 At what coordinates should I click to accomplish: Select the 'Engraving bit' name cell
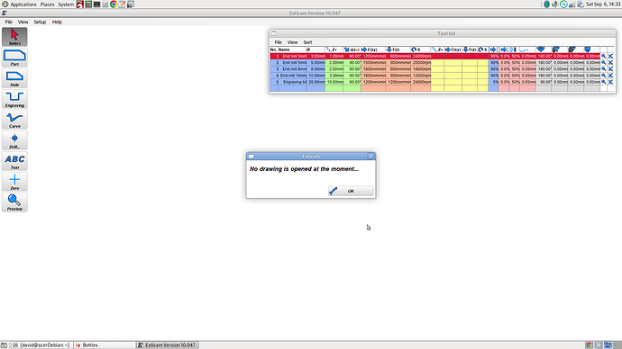tap(292, 82)
